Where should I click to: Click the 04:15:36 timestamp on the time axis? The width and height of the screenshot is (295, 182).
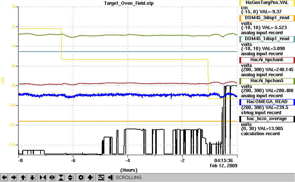[x=223, y=161]
